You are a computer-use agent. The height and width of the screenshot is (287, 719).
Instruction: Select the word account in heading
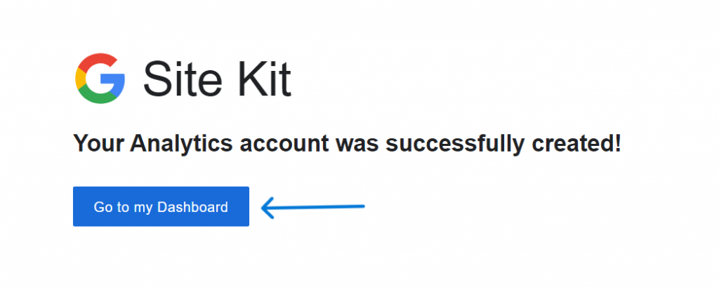point(284,144)
